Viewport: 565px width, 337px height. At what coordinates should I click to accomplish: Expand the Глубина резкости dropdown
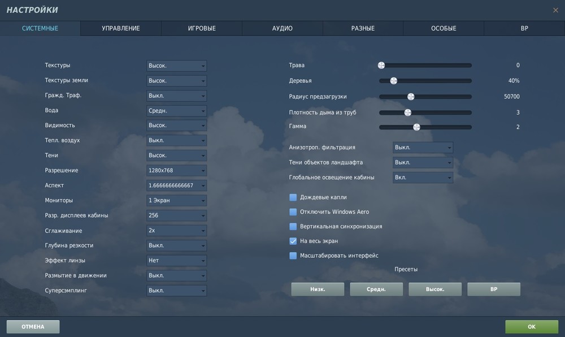coord(176,245)
